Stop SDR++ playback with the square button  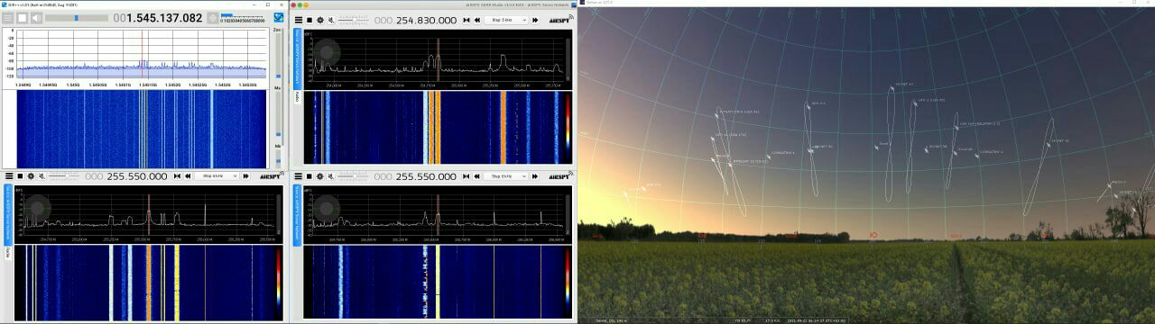click(22, 18)
